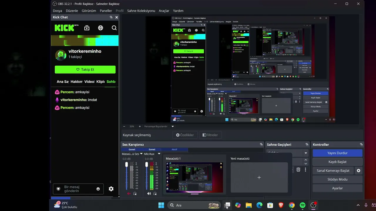Open virtual camera settings gear
The height and width of the screenshot is (211, 376).
pos(358,171)
